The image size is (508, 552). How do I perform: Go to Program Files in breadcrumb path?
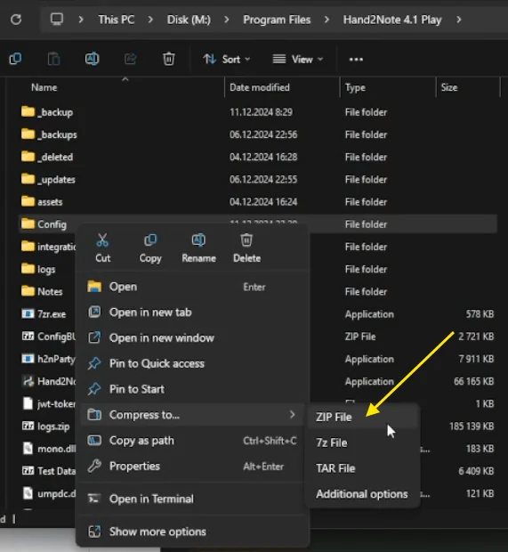[277, 20]
